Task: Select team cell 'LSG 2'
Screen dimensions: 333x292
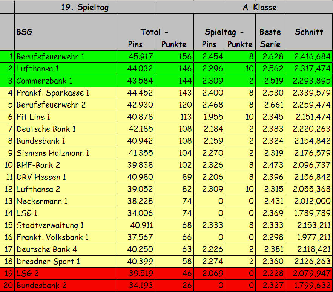Action: tap(65, 273)
